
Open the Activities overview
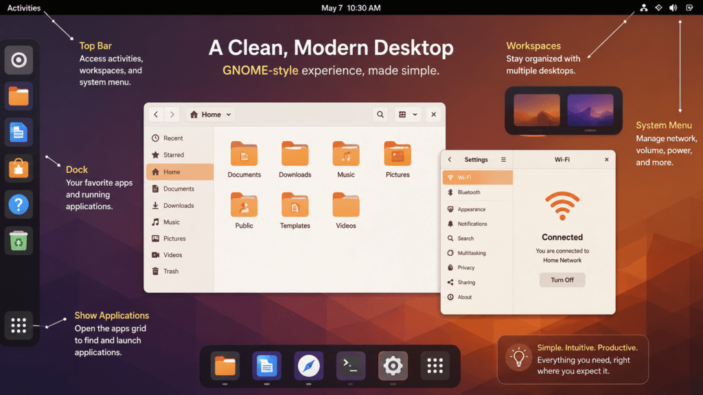[24, 8]
